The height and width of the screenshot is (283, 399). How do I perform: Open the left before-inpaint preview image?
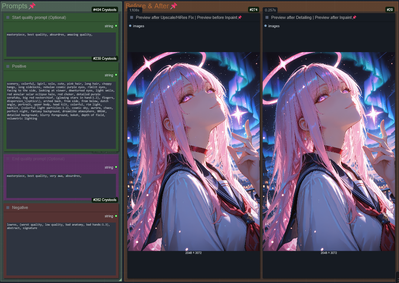pos(193,151)
